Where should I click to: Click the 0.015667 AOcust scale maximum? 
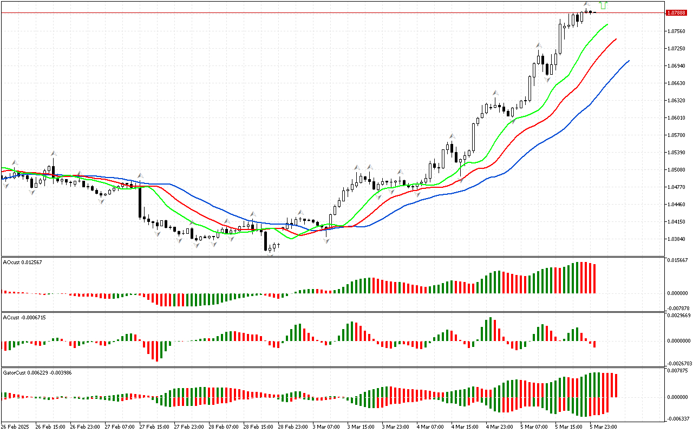coord(679,260)
